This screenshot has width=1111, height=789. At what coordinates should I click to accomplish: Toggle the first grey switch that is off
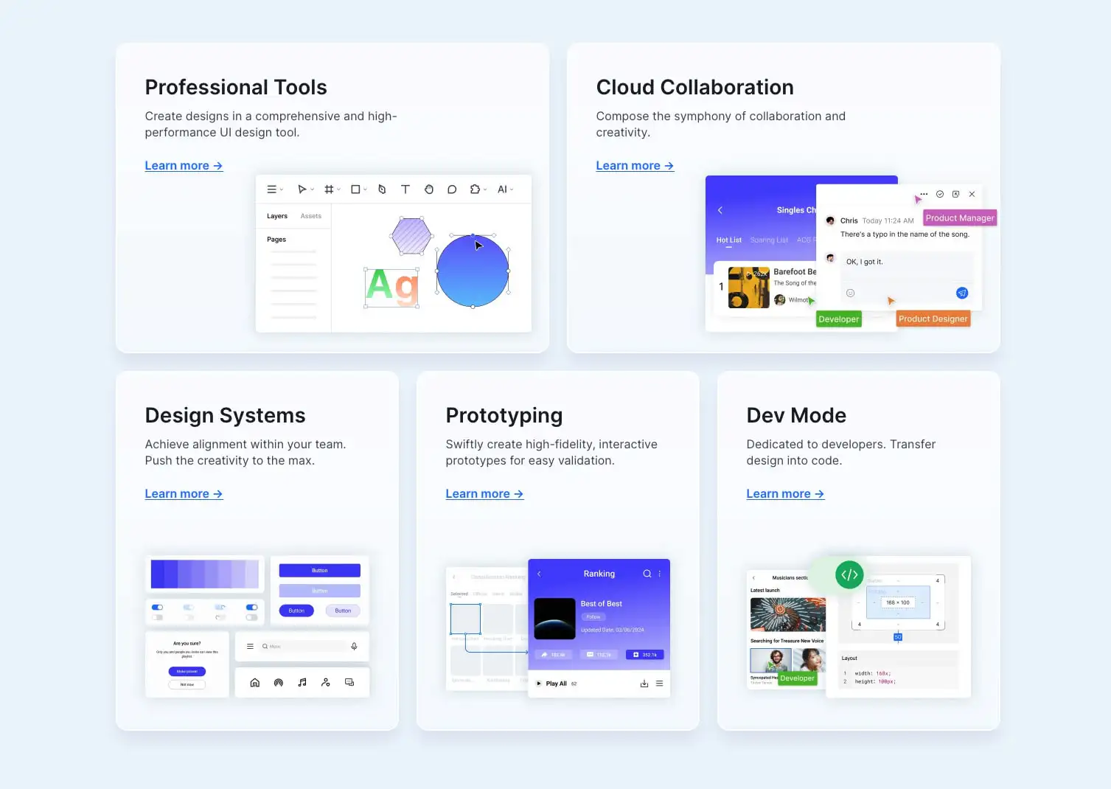tap(157, 617)
